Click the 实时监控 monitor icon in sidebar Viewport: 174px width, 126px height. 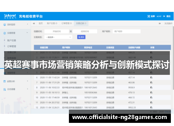(x=5, y=25)
